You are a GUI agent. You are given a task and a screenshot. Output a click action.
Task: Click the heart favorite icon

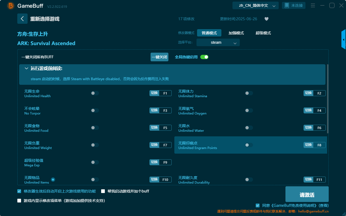(267, 19)
